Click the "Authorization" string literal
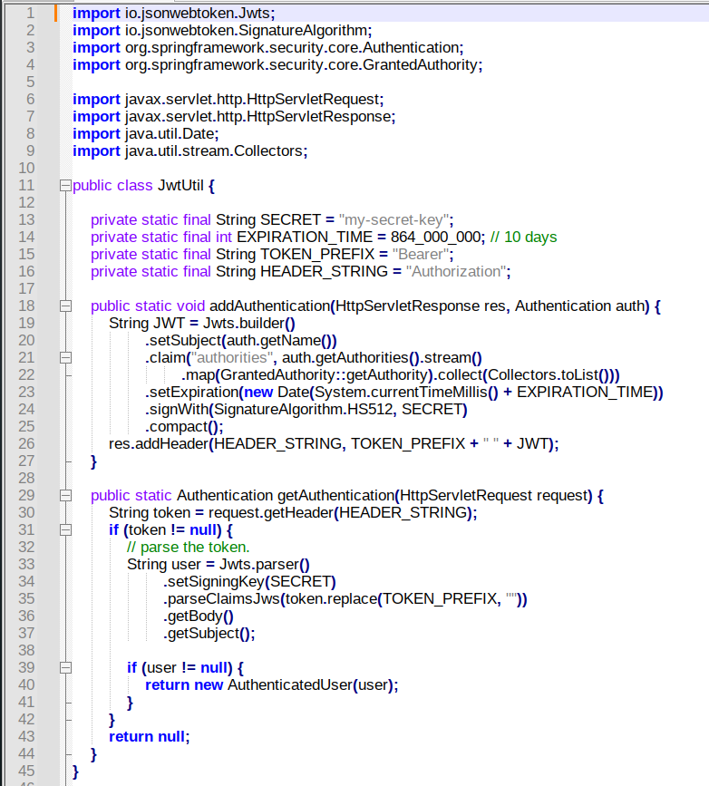 pos(456,272)
